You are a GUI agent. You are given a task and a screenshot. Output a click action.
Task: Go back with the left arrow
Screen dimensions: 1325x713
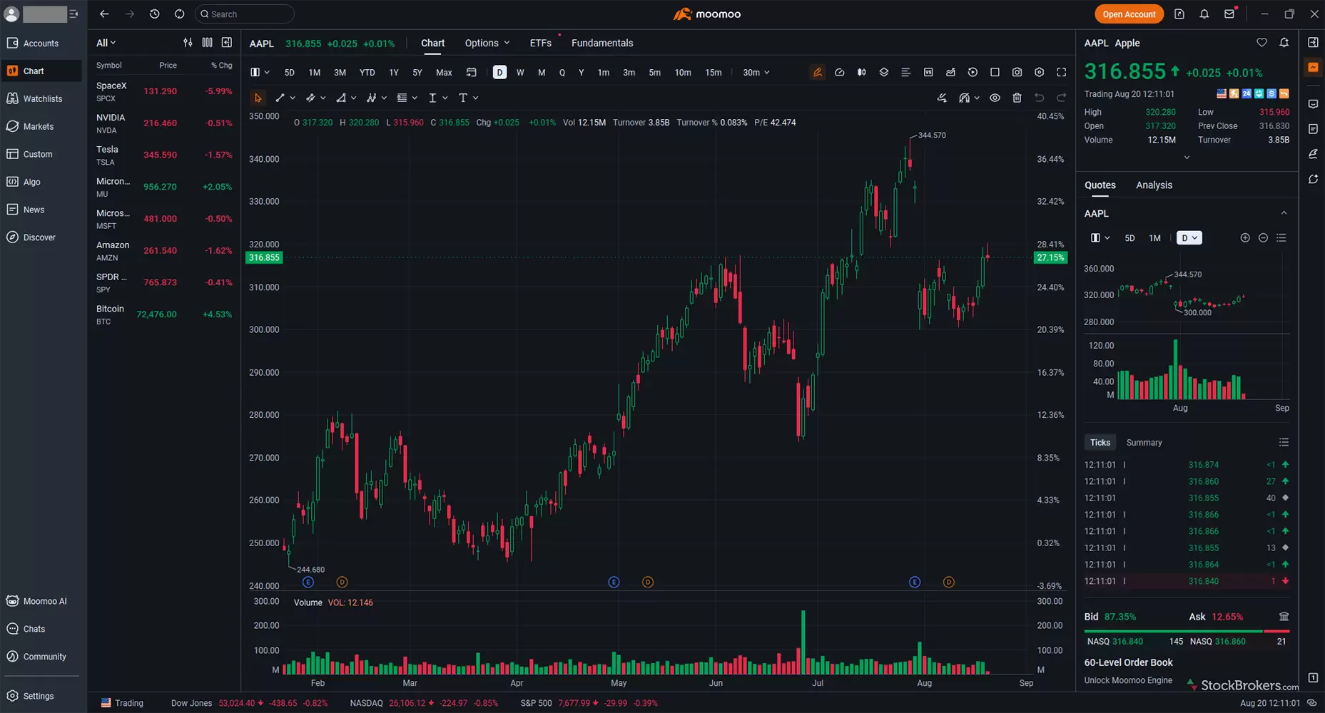[104, 14]
